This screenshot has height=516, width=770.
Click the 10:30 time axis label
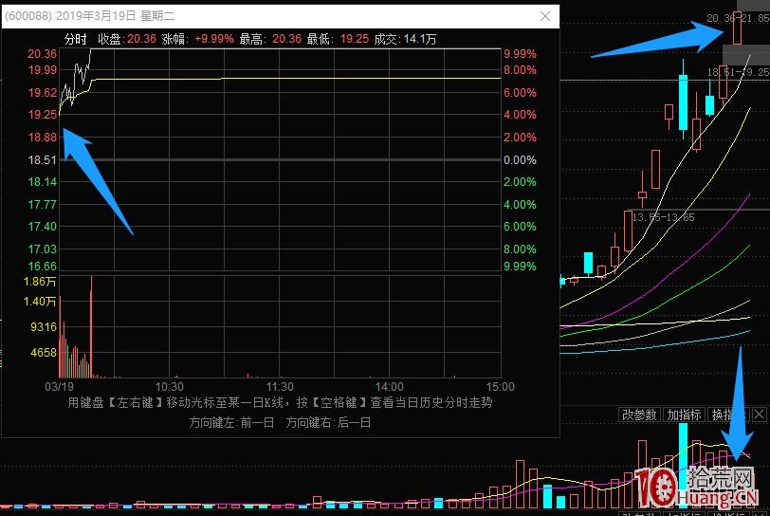pos(170,387)
